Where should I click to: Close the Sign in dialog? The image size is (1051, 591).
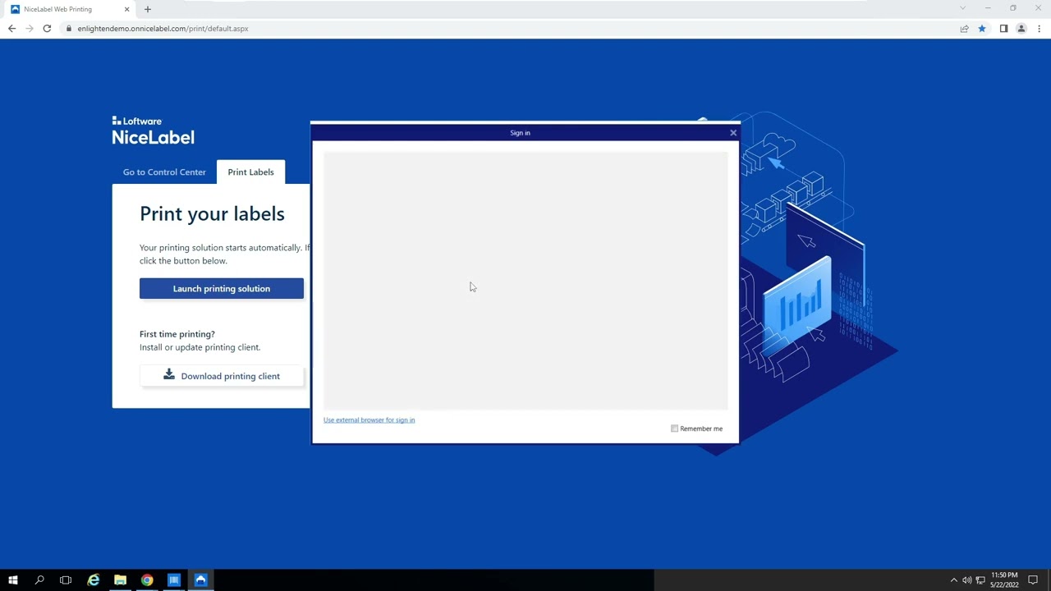[733, 133]
